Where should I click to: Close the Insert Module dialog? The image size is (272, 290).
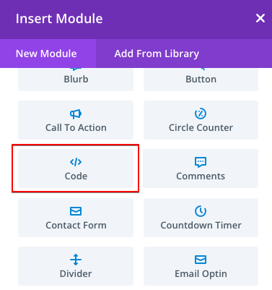pyautogui.click(x=260, y=18)
